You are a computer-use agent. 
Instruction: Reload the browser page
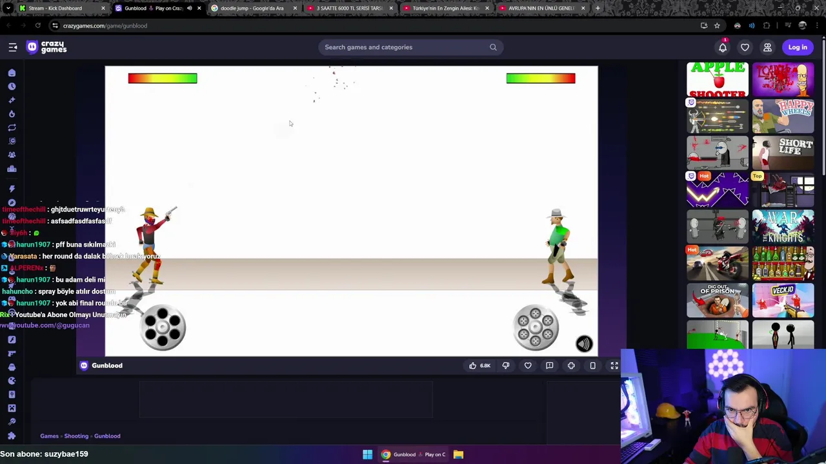(37, 26)
